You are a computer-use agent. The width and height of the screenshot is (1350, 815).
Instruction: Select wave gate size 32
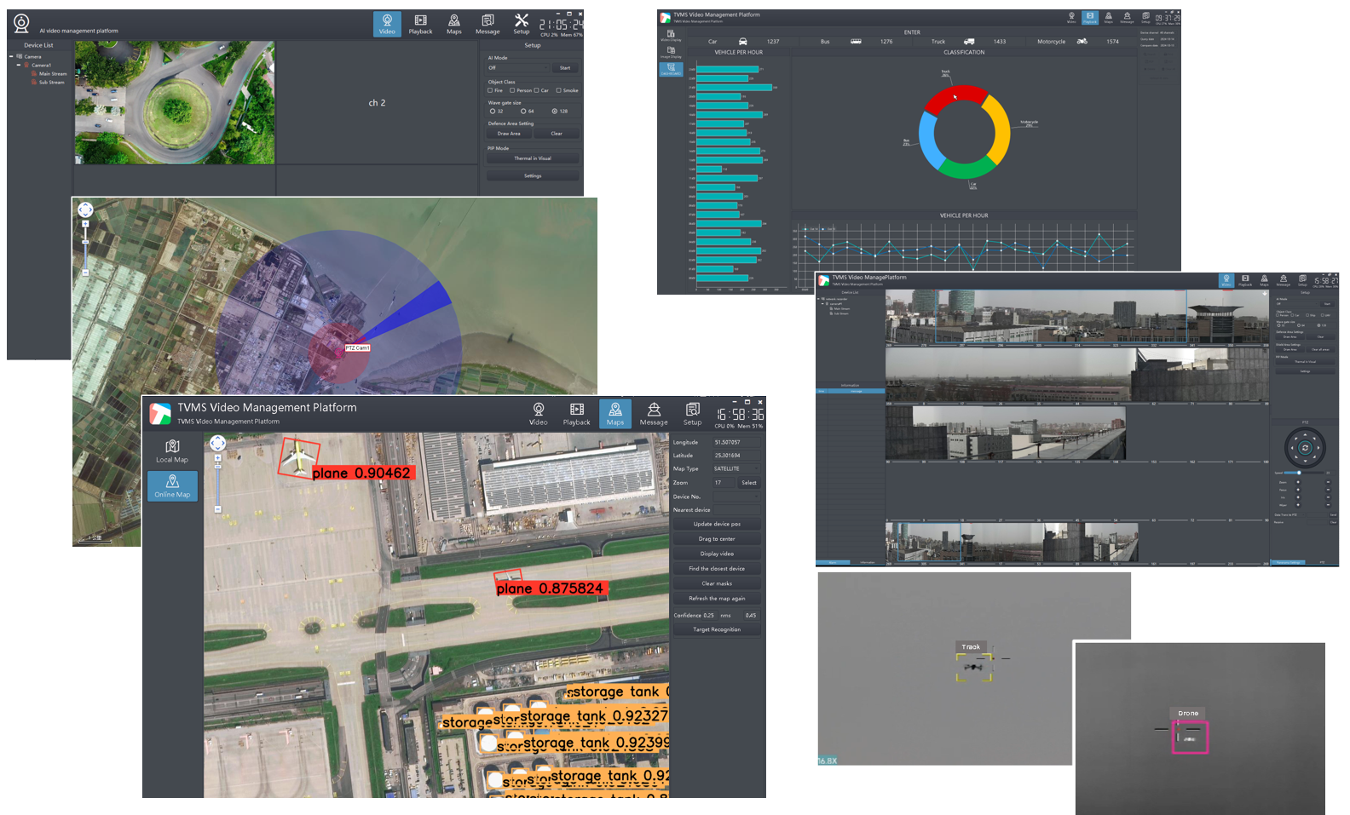[493, 111]
